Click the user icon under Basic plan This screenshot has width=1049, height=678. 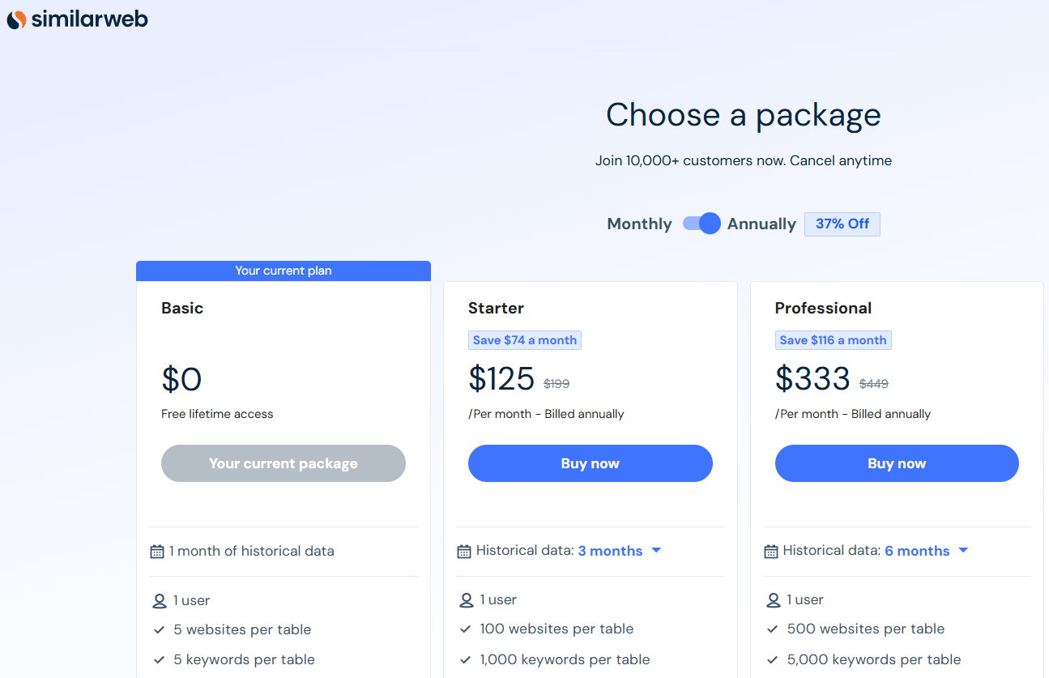tap(158, 599)
